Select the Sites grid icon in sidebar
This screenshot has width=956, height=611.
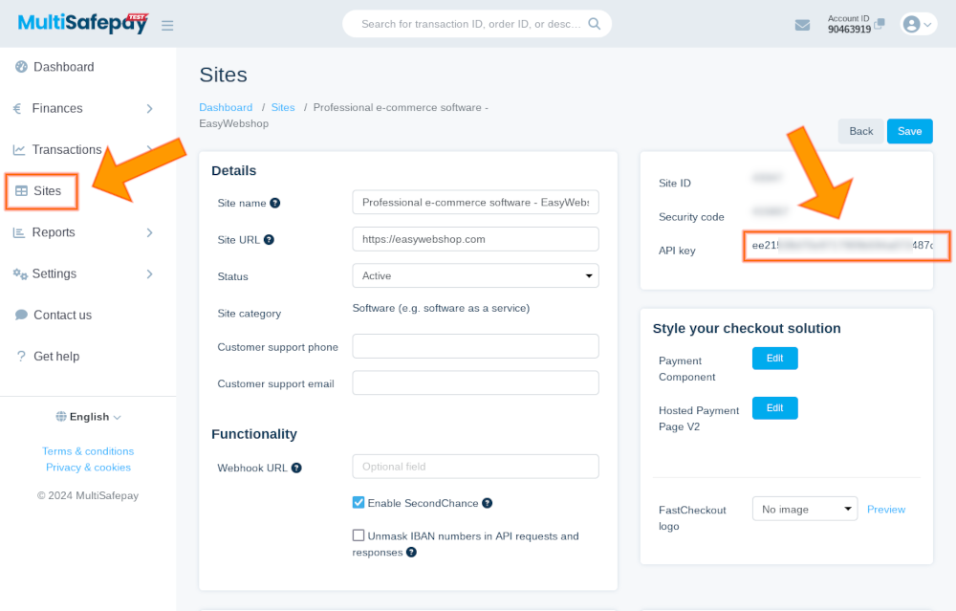coord(22,190)
